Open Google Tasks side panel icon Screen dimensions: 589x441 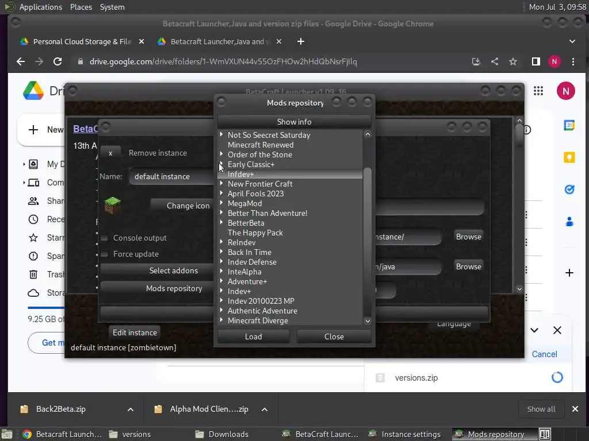tap(569, 189)
